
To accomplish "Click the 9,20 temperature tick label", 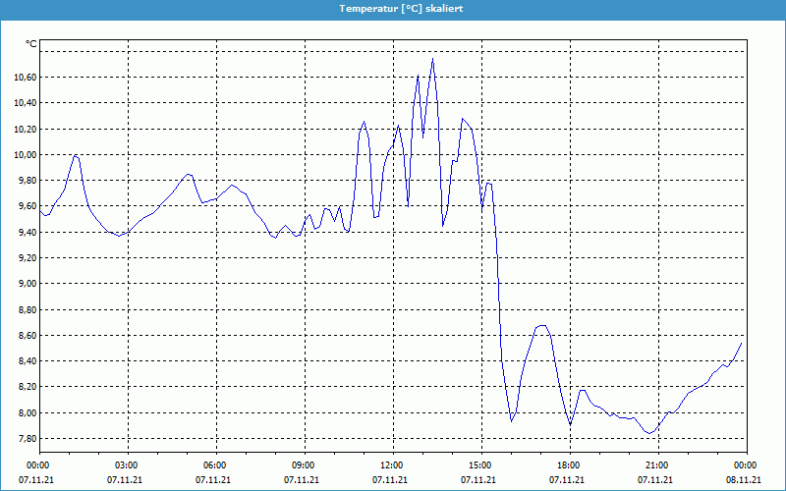I will coord(28,257).
